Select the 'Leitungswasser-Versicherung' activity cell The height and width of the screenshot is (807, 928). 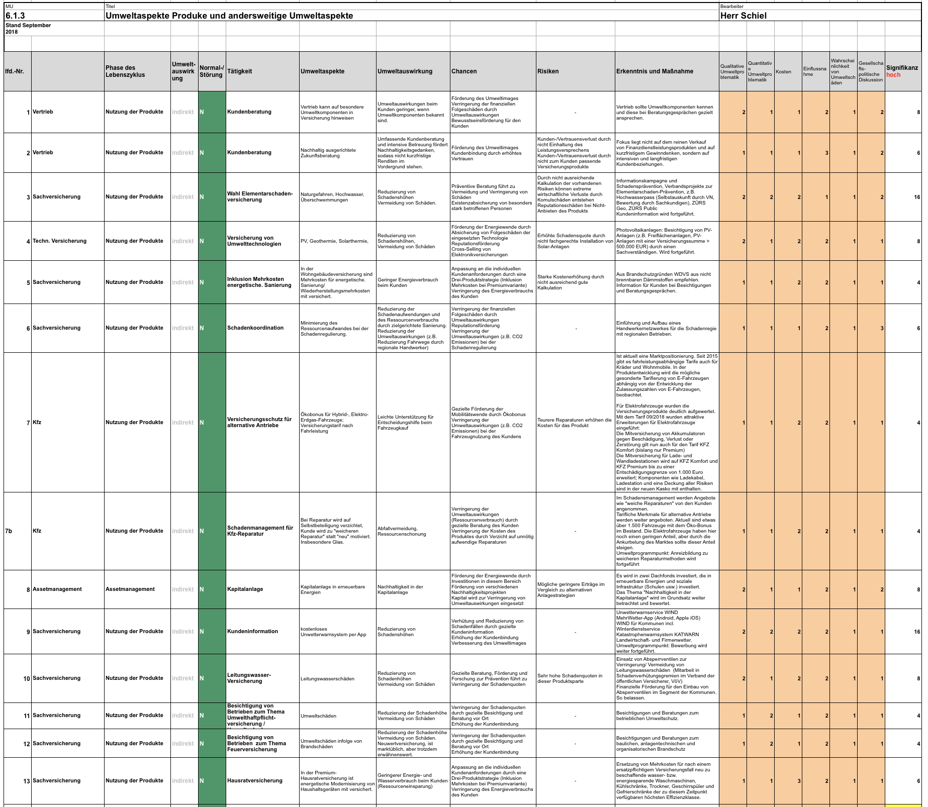249,678
